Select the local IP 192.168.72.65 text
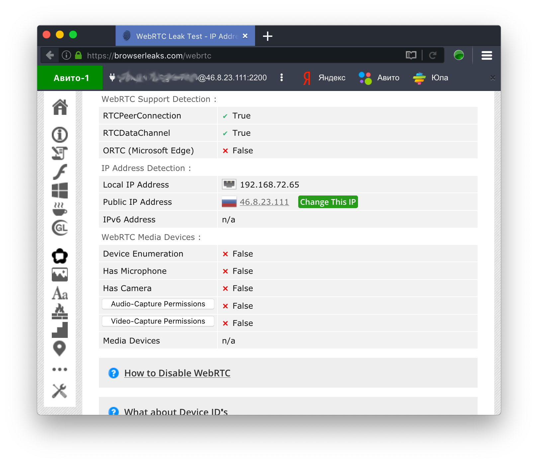 270,185
